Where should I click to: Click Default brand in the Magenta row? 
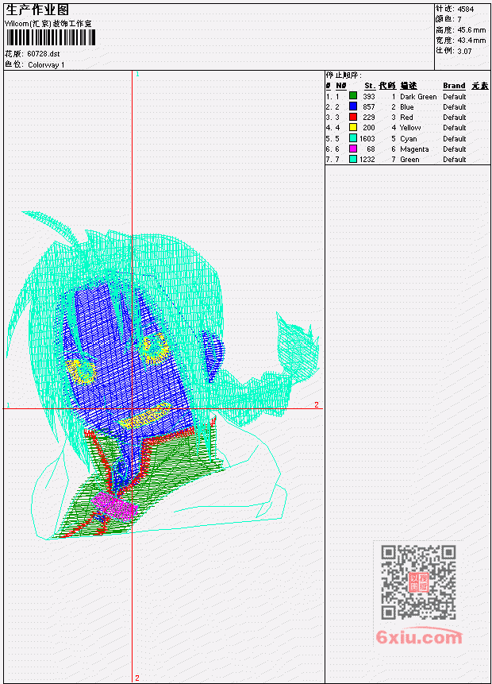[455, 149]
